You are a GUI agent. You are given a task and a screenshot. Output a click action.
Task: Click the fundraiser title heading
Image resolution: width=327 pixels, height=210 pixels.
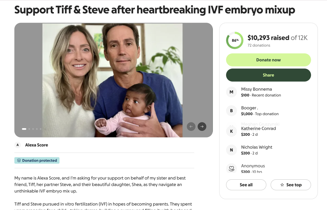154,10
